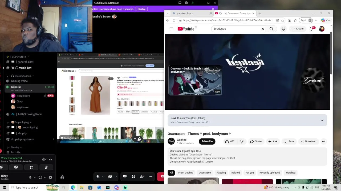341x191 pixels.
Task: Open YouTube account avatar menu
Action: pos(322,29)
